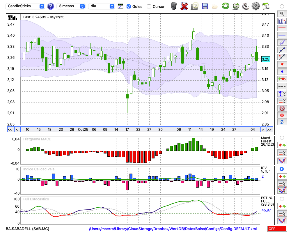Click the red down arrow marker tool
This screenshot has width=291, height=233.
[282, 64]
